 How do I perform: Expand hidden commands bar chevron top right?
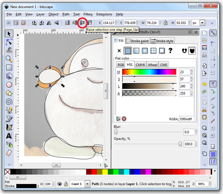pyautogui.click(x=212, y=23)
